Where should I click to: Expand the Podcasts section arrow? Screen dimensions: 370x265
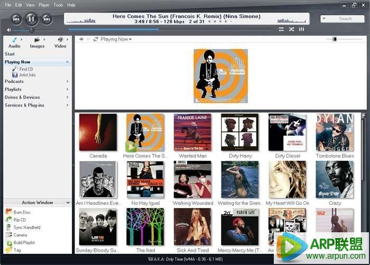pos(68,81)
